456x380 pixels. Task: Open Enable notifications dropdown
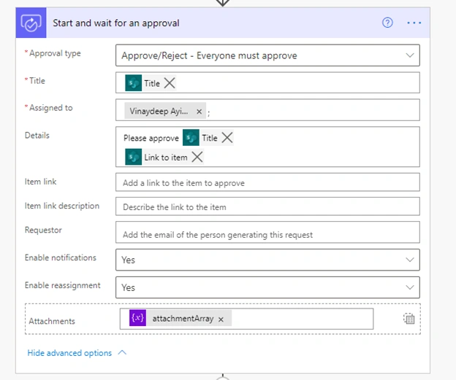pos(267,260)
